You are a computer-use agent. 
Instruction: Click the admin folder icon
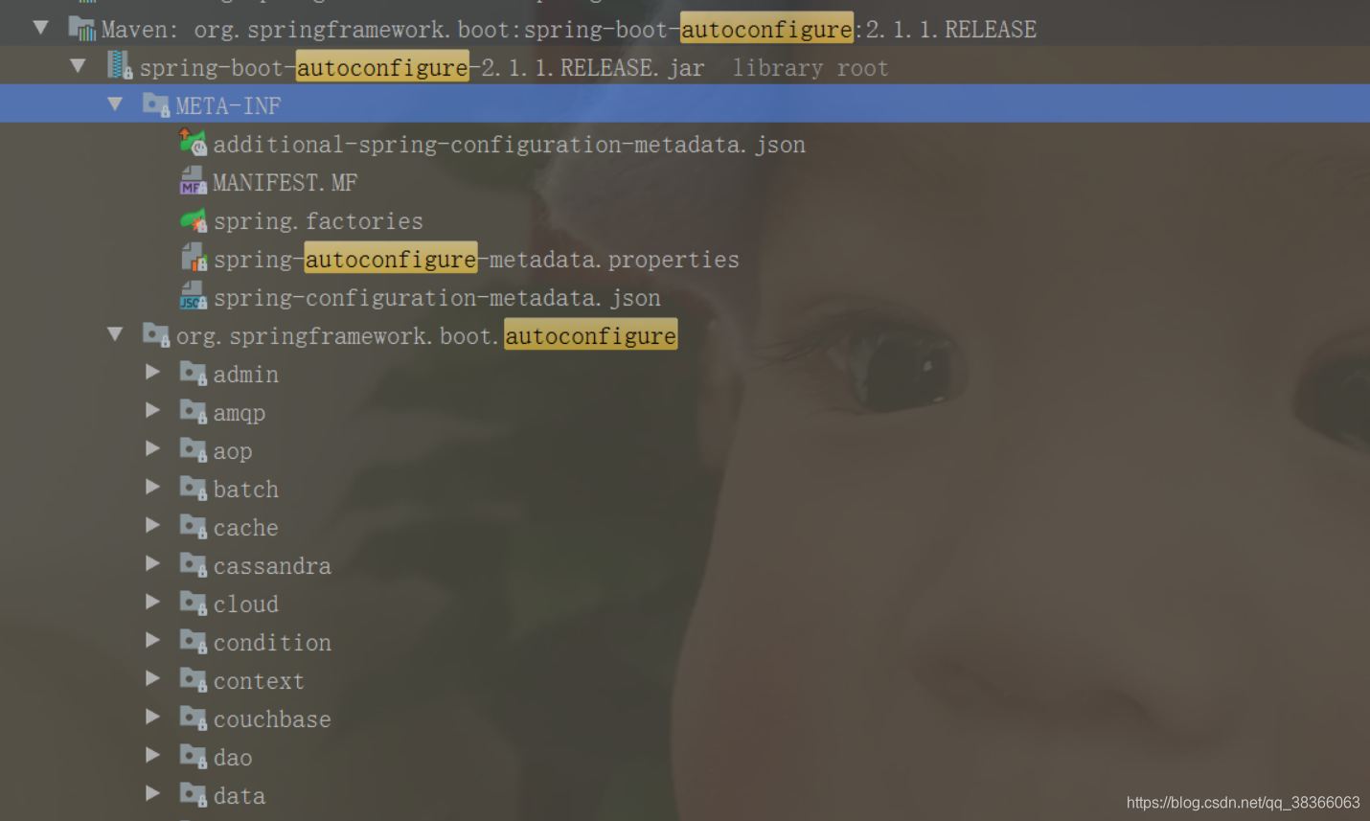point(194,373)
